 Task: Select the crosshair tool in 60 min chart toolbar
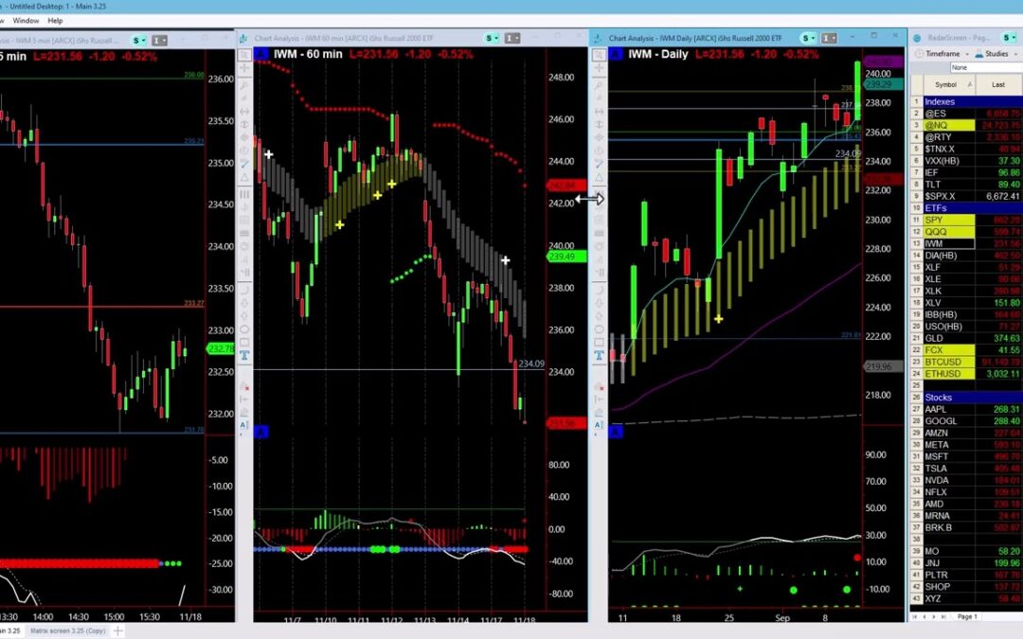[x=244, y=71]
